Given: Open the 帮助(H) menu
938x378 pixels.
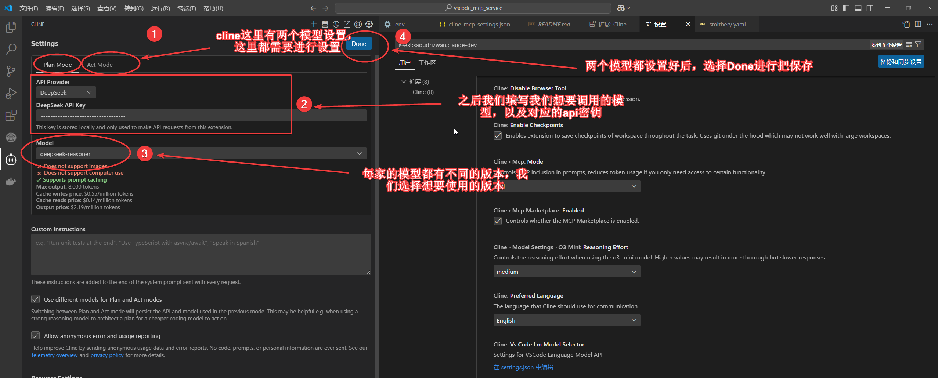Looking at the screenshot, I should [213, 8].
